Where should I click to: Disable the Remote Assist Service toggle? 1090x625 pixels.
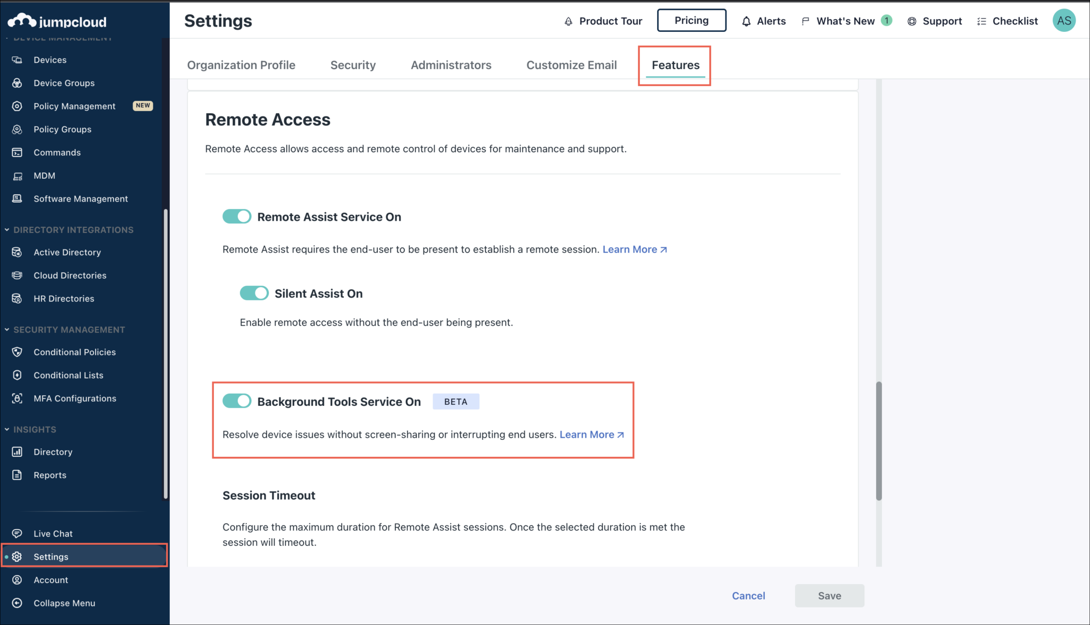pos(236,216)
